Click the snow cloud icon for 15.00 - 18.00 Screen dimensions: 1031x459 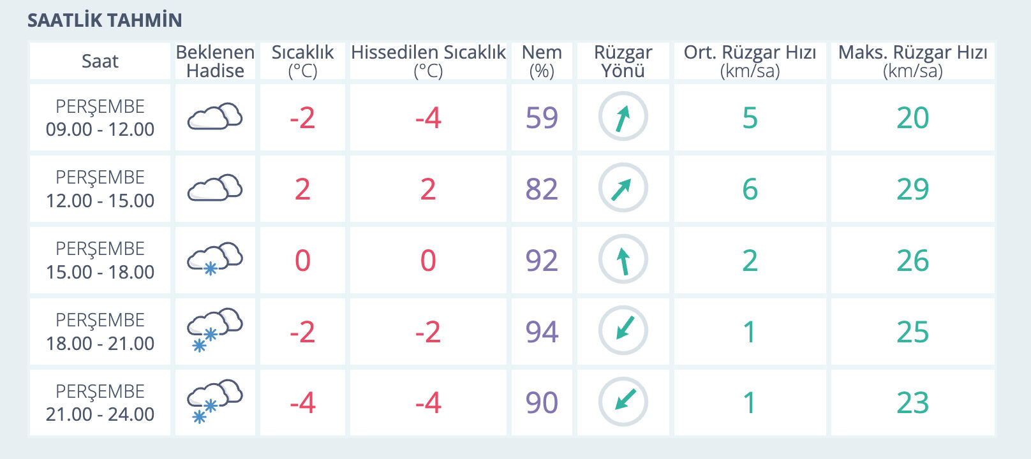(215, 259)
